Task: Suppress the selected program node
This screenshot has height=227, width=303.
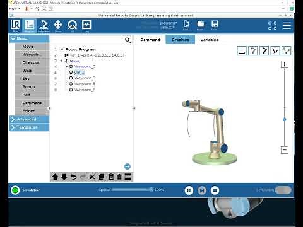Action: click(128, 177)
